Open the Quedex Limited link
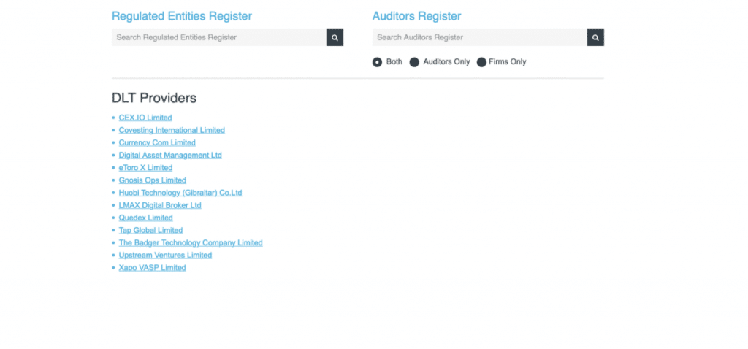This screenshot has height=349, width=748. tap(145, 218)
